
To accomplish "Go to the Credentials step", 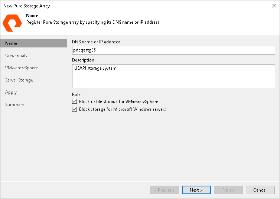I will [x=16, y=56].
